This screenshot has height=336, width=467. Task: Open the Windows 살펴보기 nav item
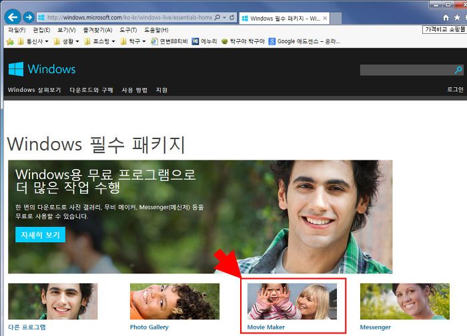pyautogui.click(x=34, y=90)
